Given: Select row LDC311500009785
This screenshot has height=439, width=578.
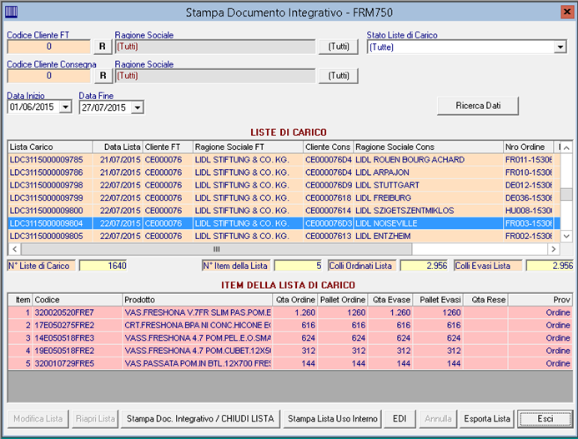Looking at the screenshot, I should 284,160.
